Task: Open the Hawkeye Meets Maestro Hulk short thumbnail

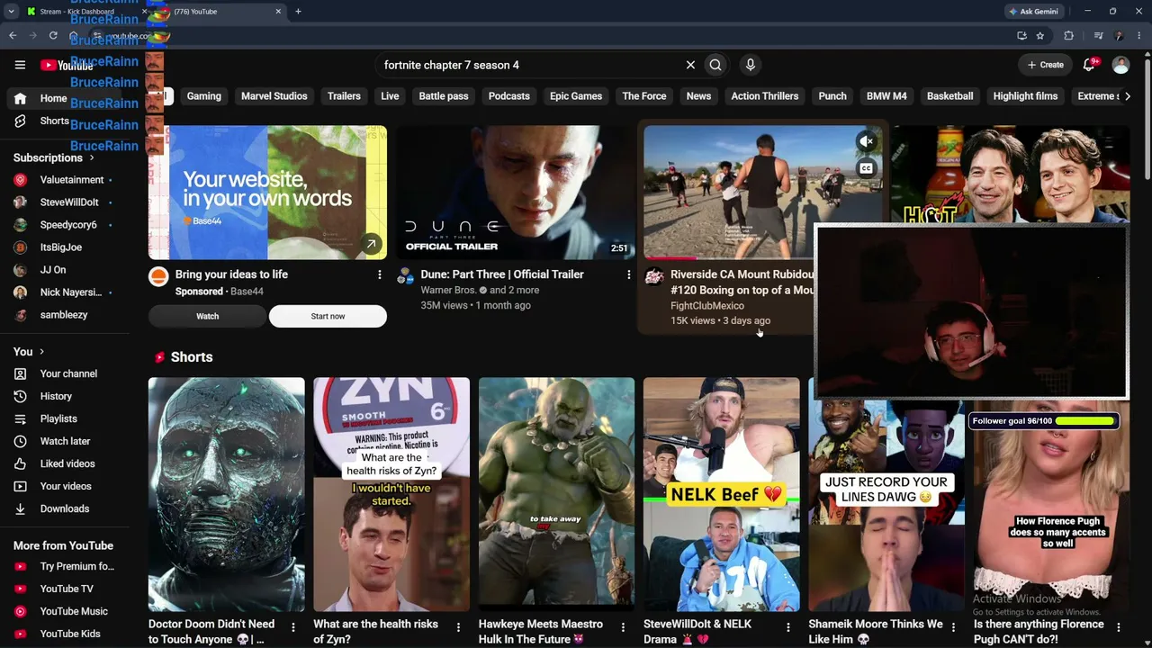Action: pos(557,495)
